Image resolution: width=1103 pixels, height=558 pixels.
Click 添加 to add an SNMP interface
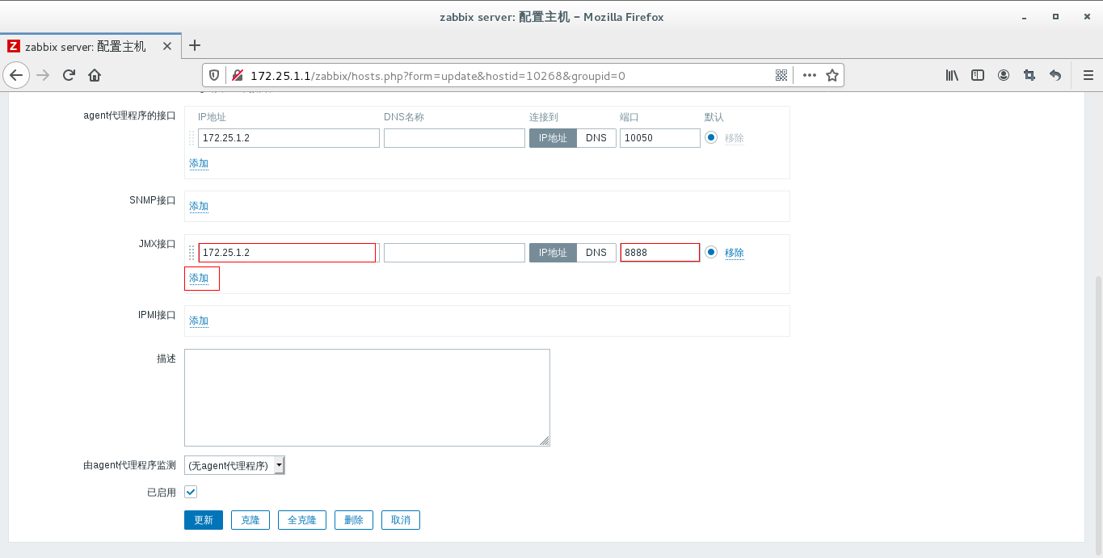pyautogui.click(x=198, y=206)
